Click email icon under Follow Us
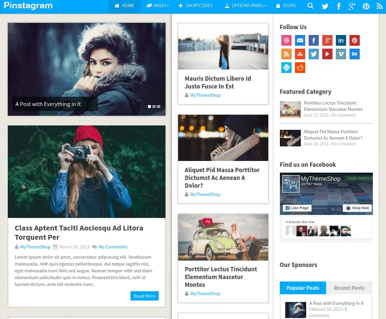 click(x=300, y=40)
